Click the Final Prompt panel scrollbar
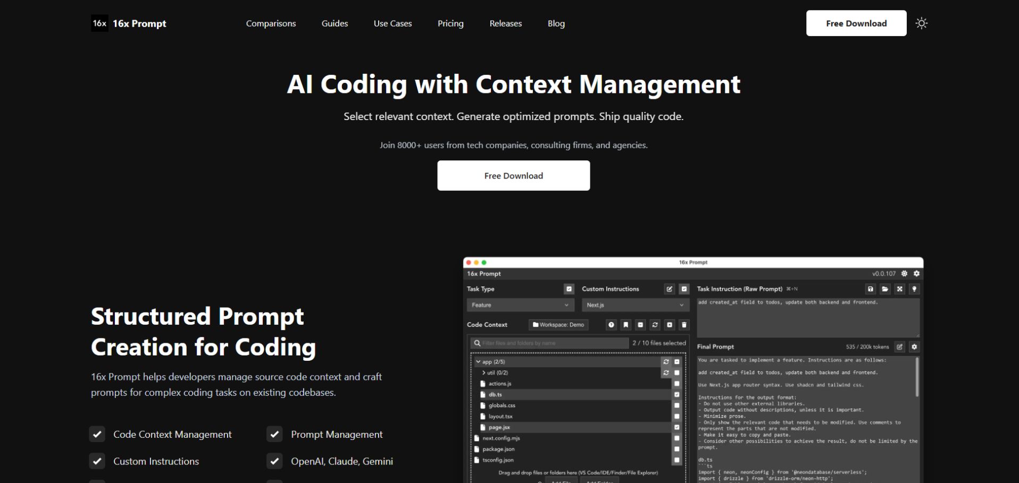 coord(917,377)
